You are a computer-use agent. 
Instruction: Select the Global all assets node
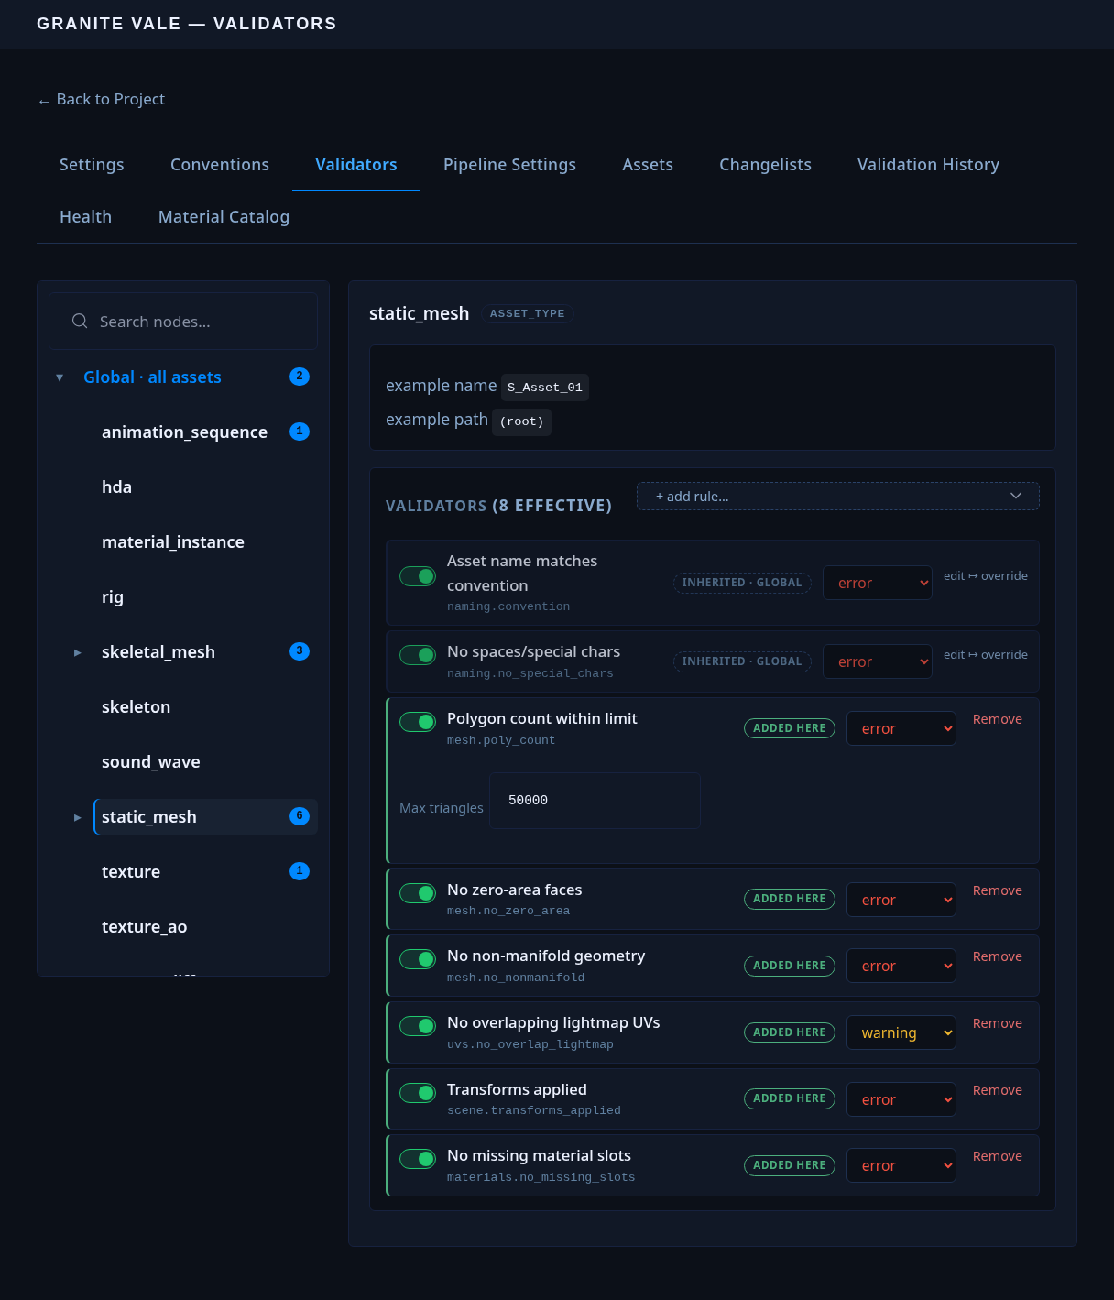click(152, 377)
